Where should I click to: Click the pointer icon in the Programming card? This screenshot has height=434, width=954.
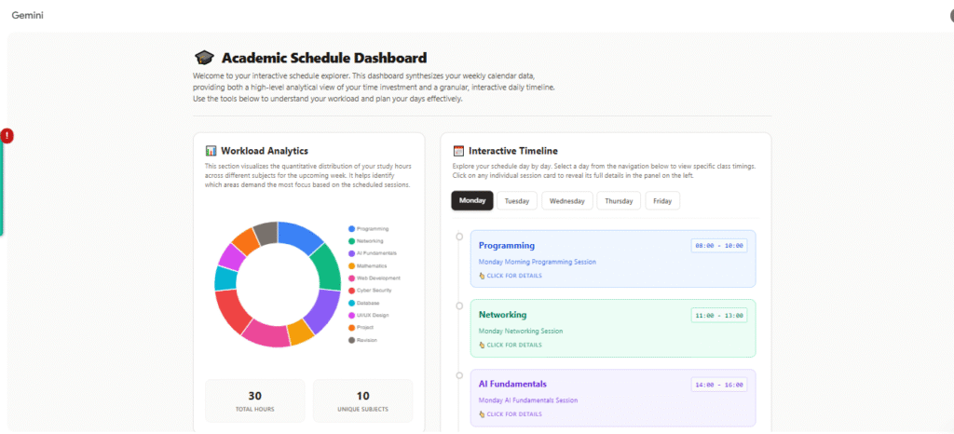(482, 276)
